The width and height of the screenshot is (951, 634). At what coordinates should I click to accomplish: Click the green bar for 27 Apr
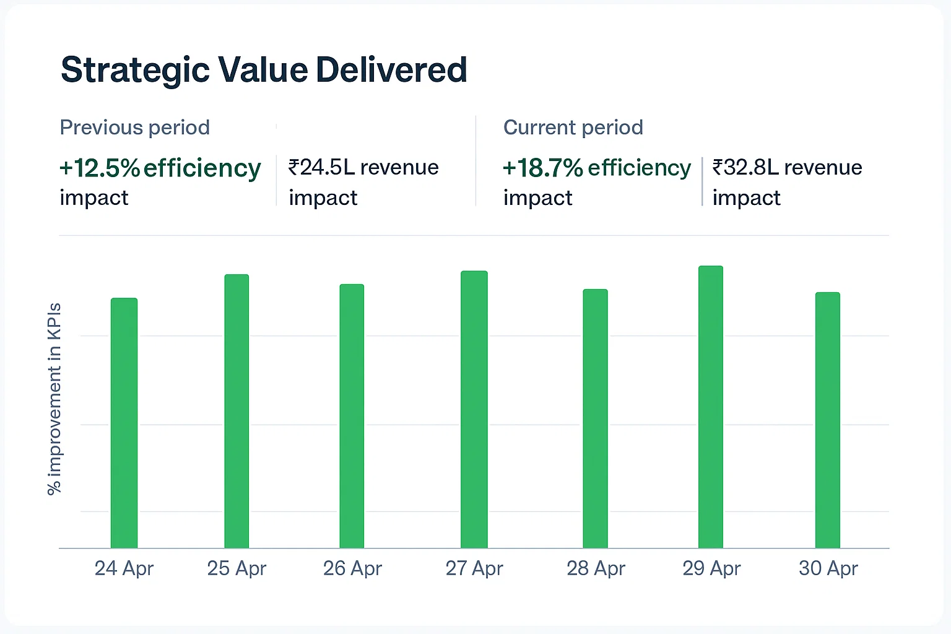coord(474,409)
